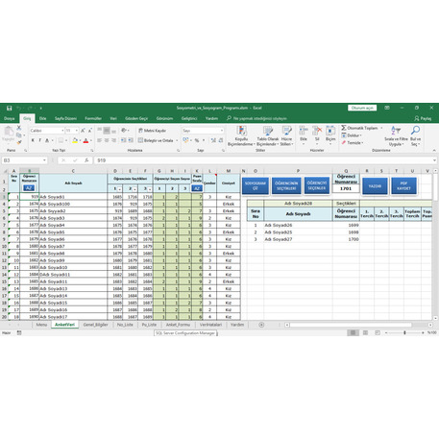Click the Oturum açın sign-in button
The image size is (439, 439).
click(x=362, y=108)
